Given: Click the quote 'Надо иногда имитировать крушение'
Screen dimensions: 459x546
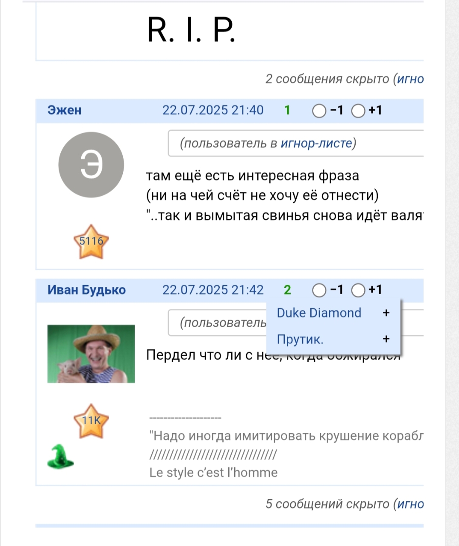Looking at the screenshot, I should pyautogui.click(x=286, y=436).
